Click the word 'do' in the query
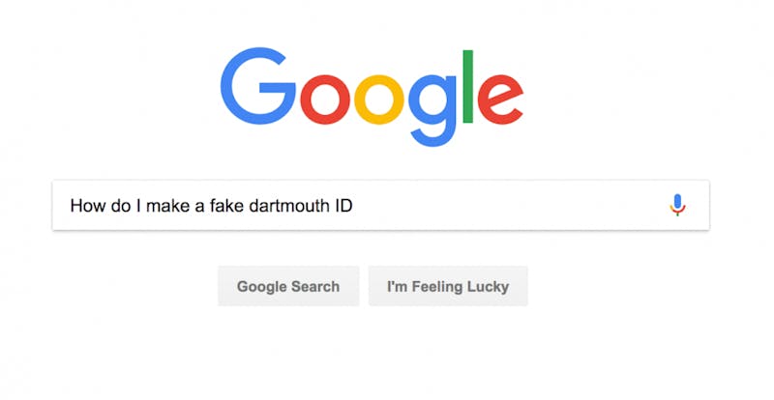The image size is (774, 400). click(x=119, y=205)
